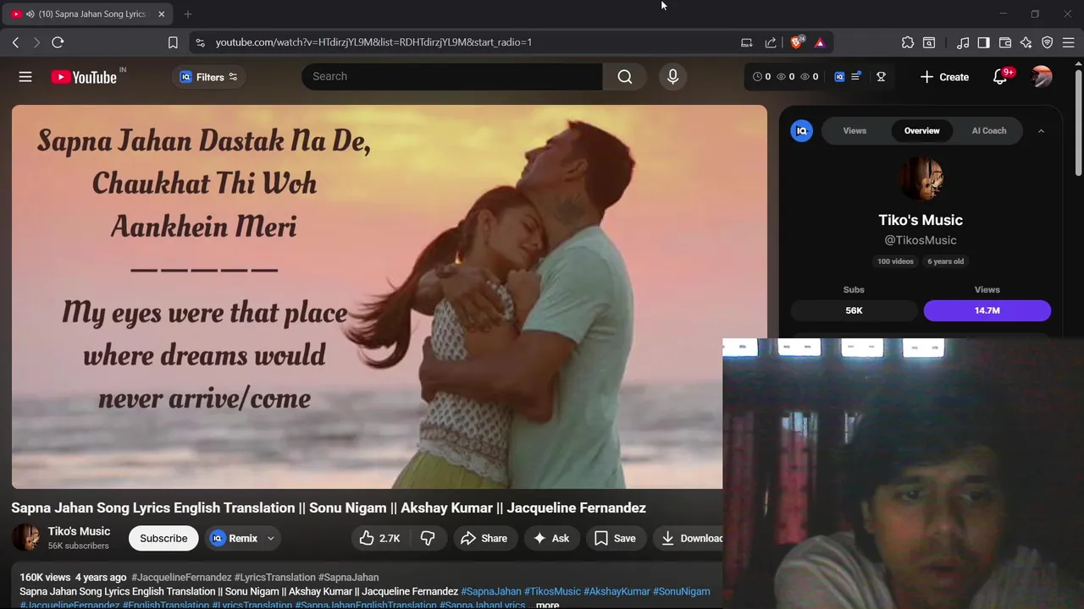
Task: Click the address bar URL
Action: 373,42
